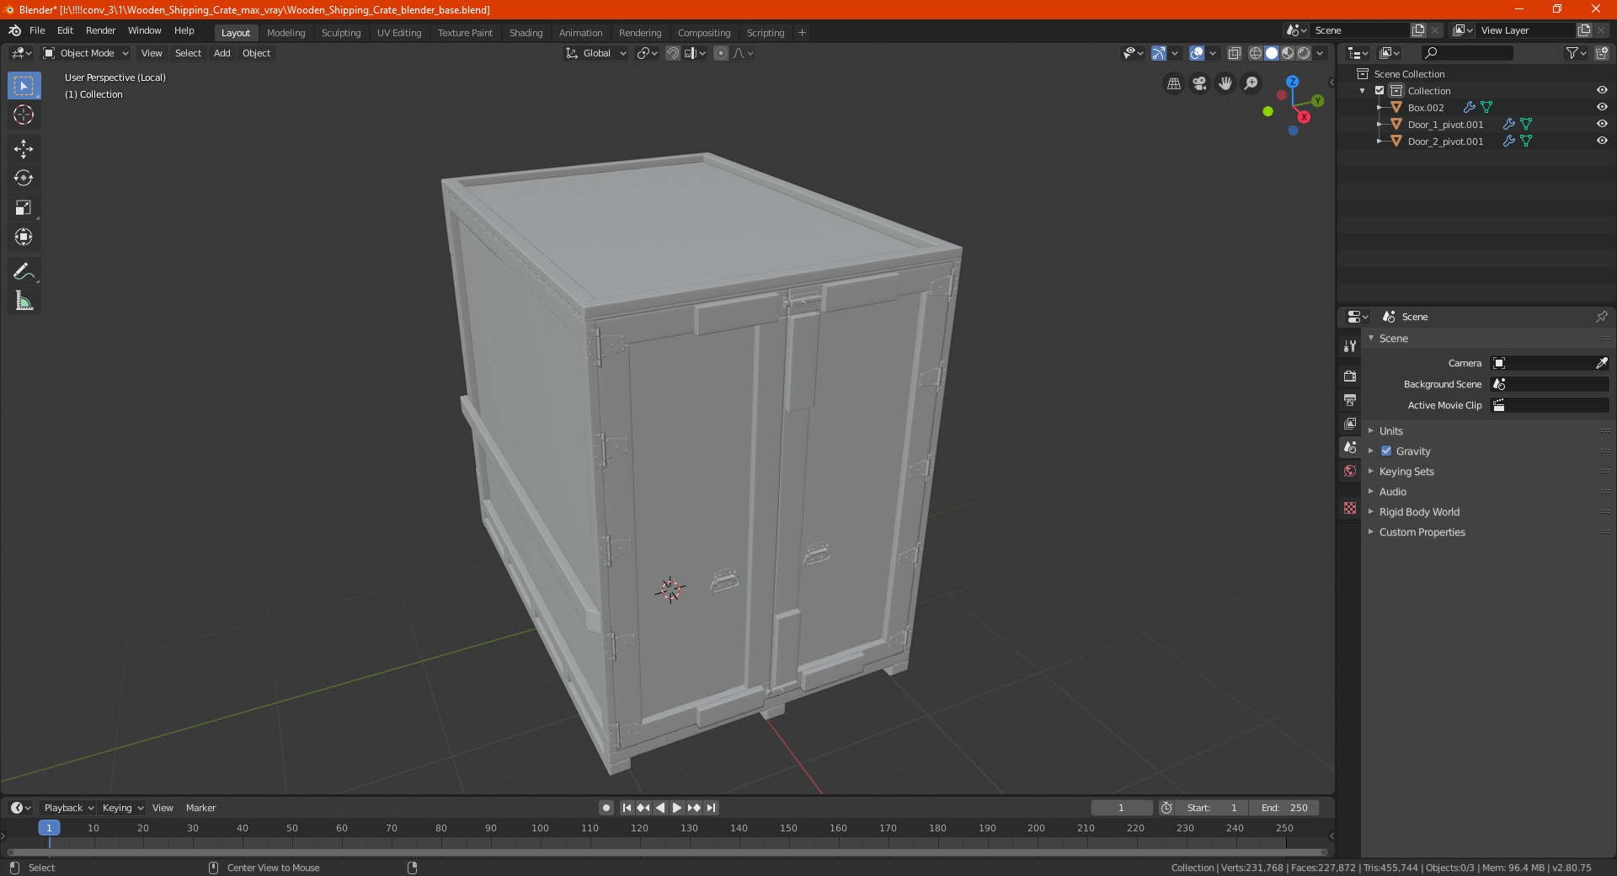This screenshot has height=876, width=1617.
Task: Activate the Scale tool
Action: 24,207
